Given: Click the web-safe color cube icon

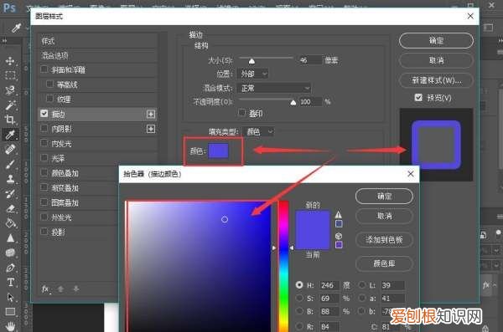Looking at the screenshot, I should pos(339,236).
